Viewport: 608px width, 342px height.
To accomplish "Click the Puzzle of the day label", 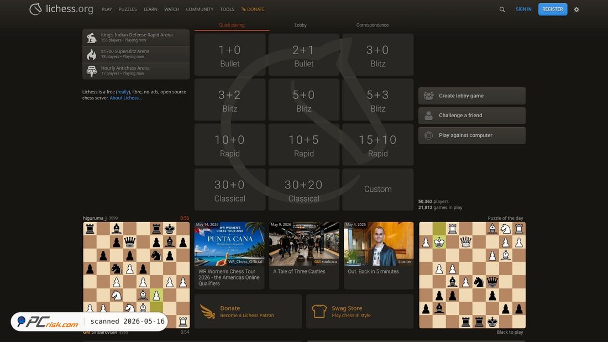I will (x=505, y=218).
